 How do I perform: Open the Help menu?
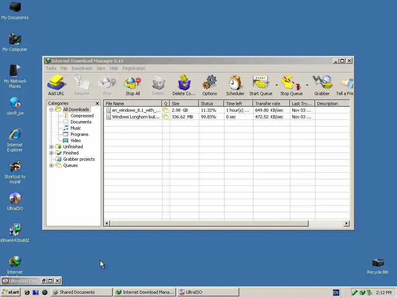[114, 68]
